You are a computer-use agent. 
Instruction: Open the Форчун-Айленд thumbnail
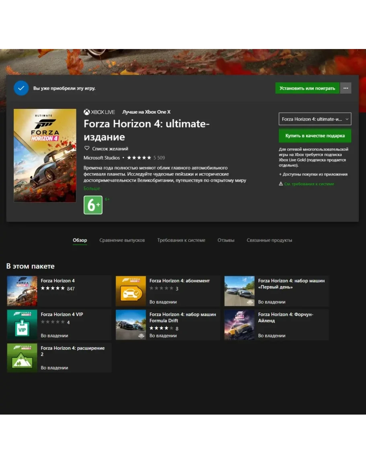pyautogui.click(x=239, y=325)
